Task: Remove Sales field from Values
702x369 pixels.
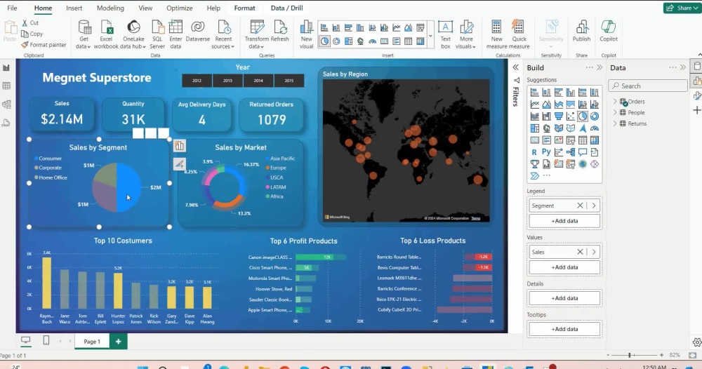Action: [x=581, y=252]
